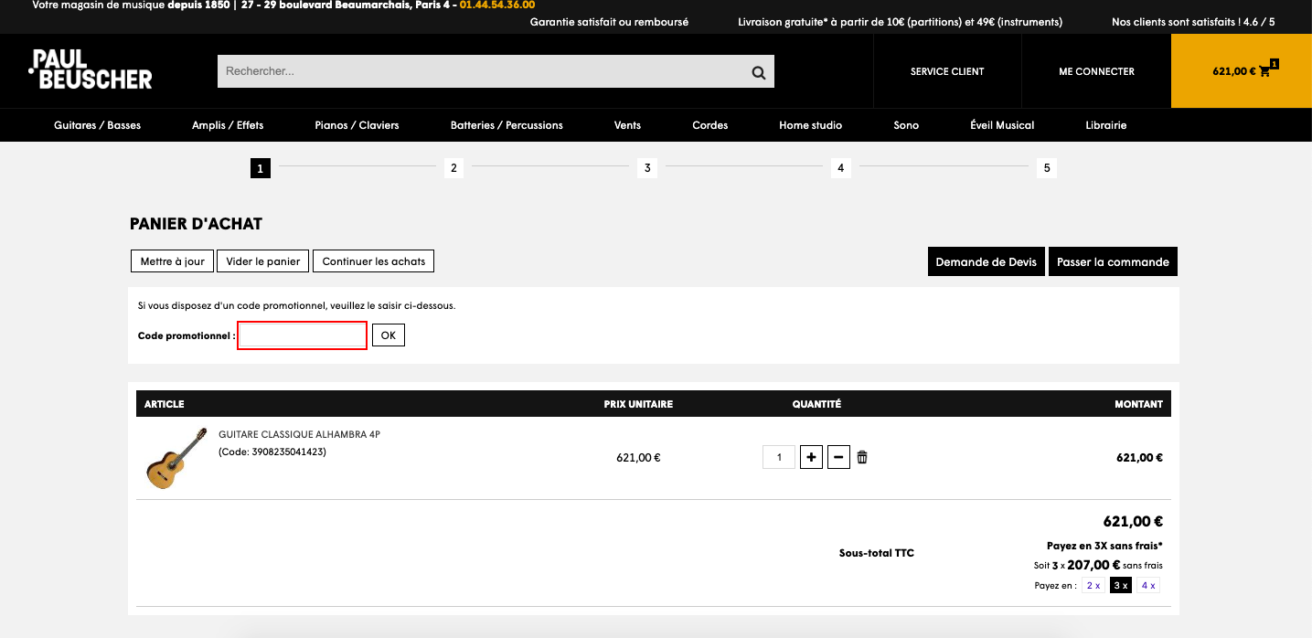Click the Alhambra guitar thumbnail image

click(176, 458)
